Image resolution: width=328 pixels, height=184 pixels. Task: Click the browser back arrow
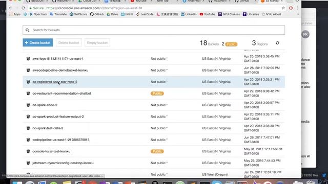pos(10,8)
